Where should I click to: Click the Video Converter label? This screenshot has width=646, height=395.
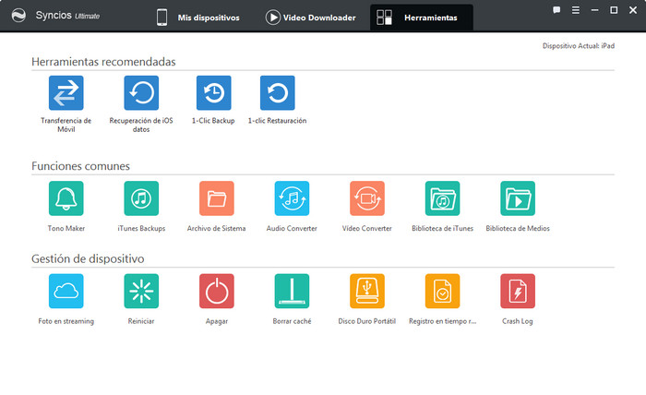(x=367, y=228)
